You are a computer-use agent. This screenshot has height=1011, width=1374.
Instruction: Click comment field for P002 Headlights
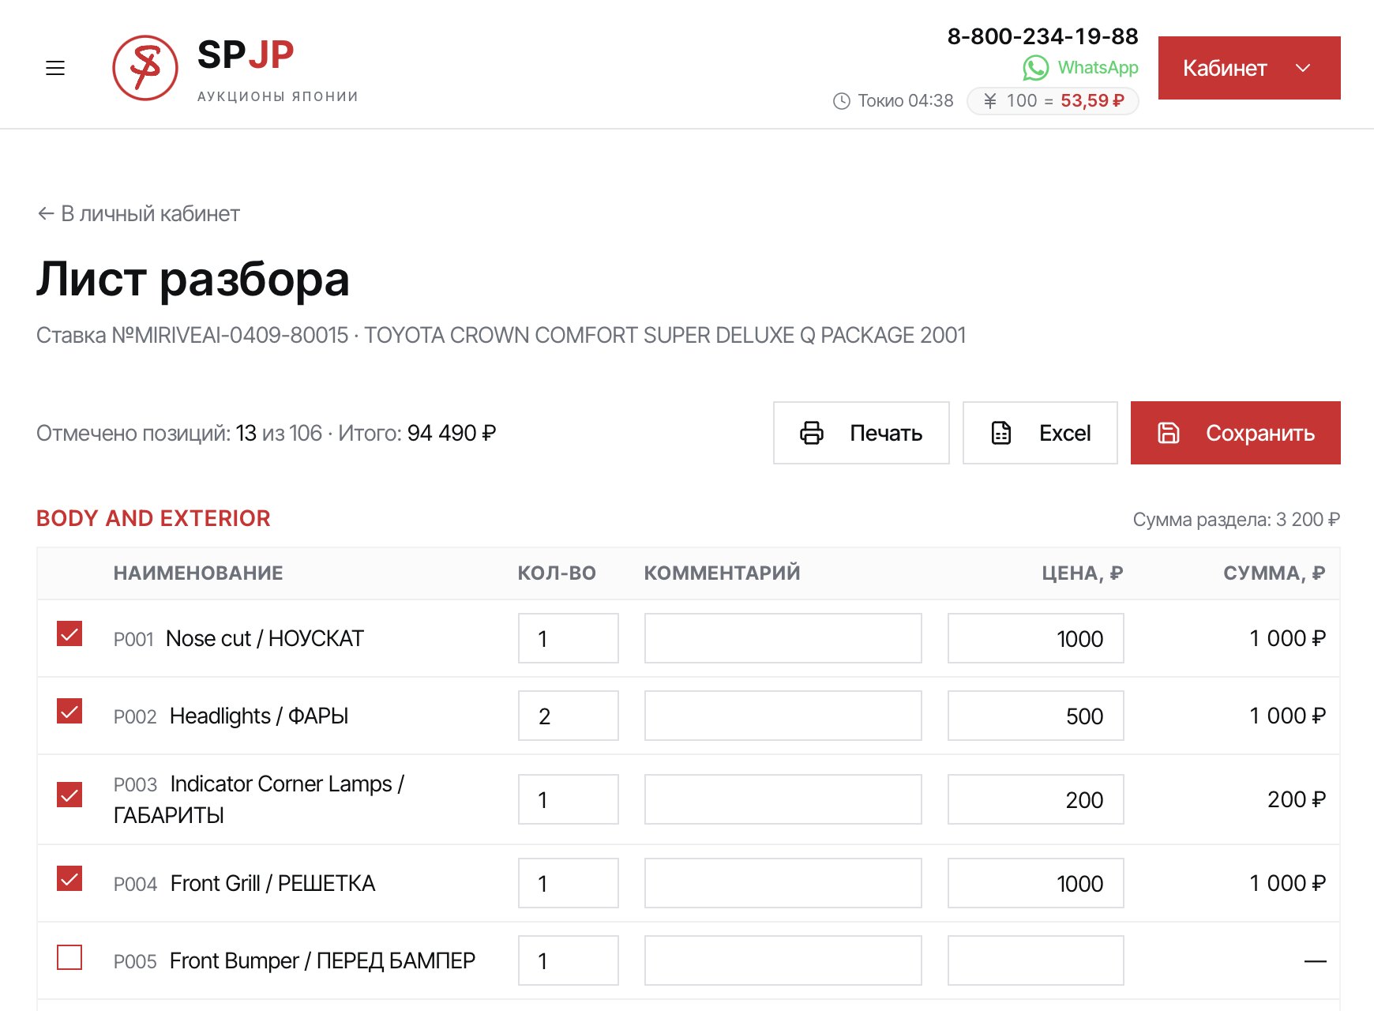[783, 716]
